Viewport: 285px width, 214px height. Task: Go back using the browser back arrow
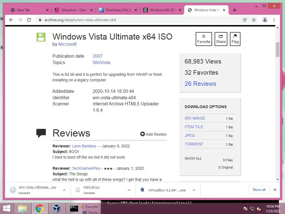click(x=11, y=20)
